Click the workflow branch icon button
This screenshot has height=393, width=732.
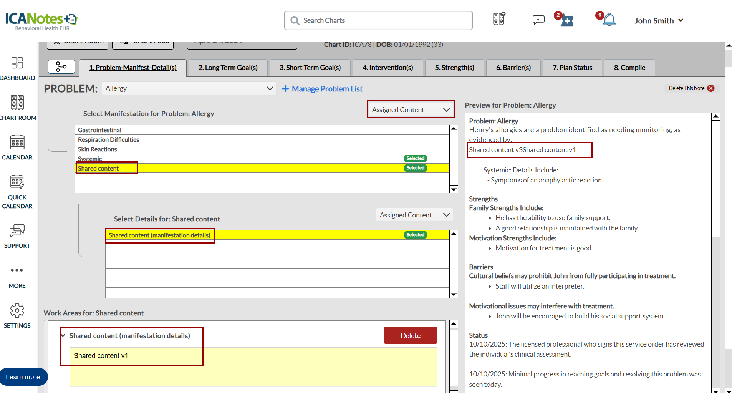pos(61,67)
